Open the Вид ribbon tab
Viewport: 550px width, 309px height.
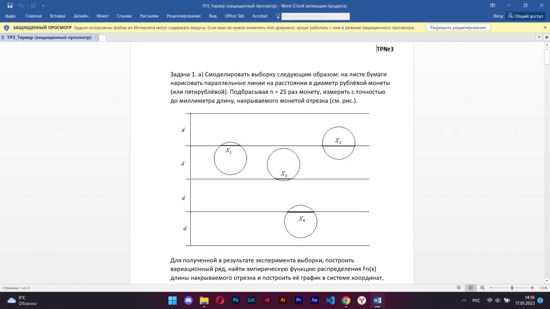click(x=212, y=16)
